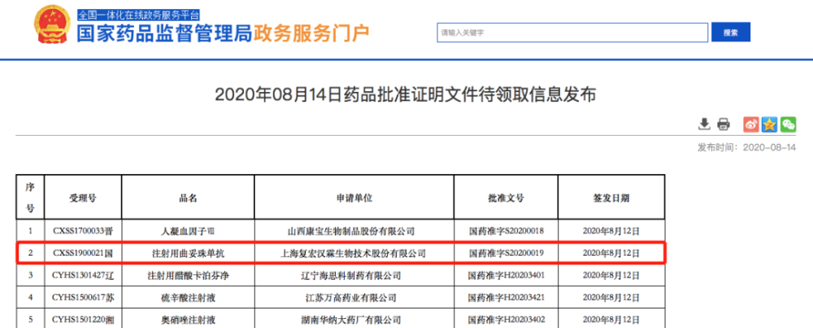Click the print icon
The height and width of the screenshot is (328, 813).
tap(724, 124)
